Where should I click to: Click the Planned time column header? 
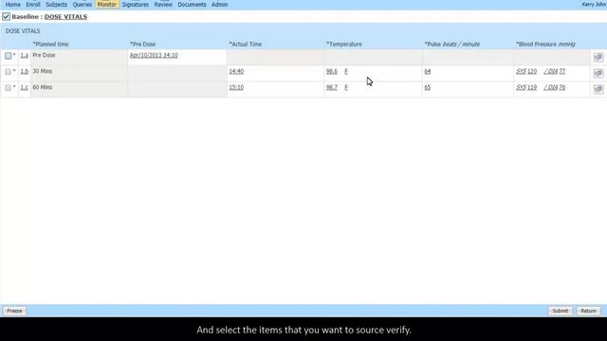(50, 45)
